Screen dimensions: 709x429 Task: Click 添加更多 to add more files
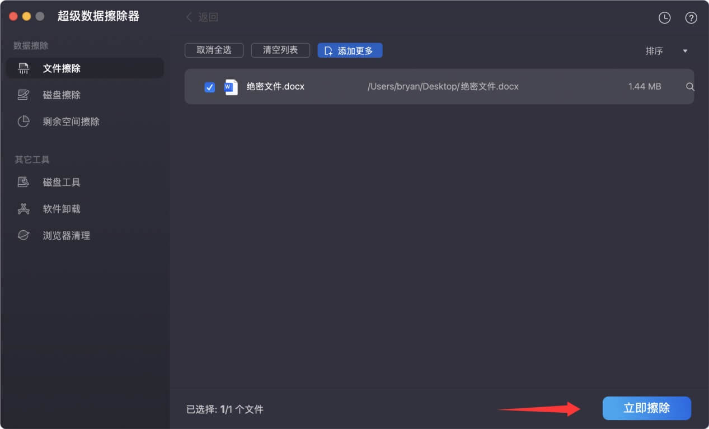pyautogui.click(x=350, y=50)
